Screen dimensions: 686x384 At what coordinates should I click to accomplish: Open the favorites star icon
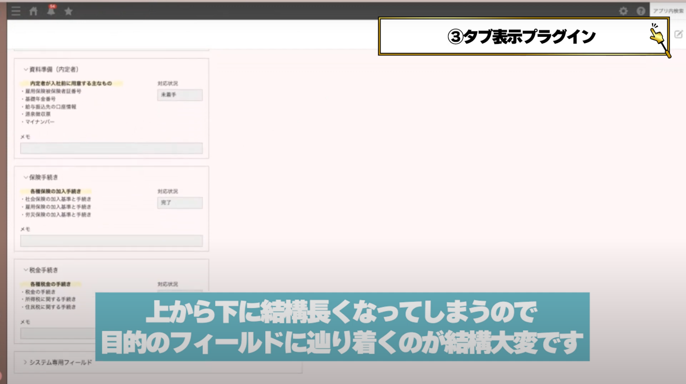click(68, 11)
